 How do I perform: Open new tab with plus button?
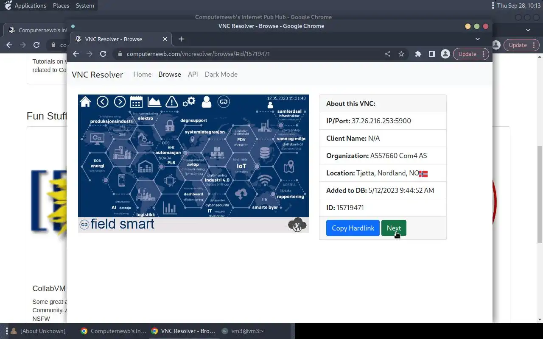click(181, 39)
